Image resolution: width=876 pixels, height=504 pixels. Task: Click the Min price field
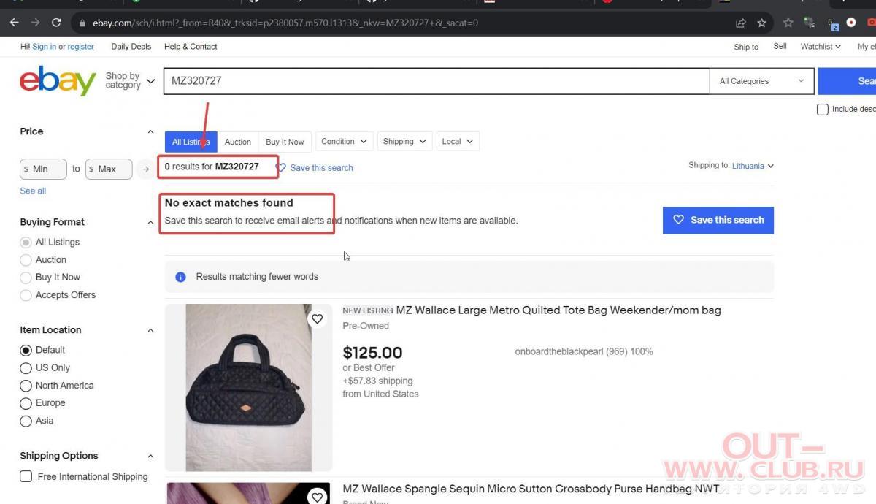click(x=43, y=169)
